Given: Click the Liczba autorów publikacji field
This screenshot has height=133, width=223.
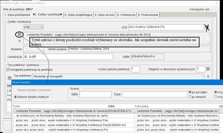Looking at the screenshot, I should coord(135,69).
